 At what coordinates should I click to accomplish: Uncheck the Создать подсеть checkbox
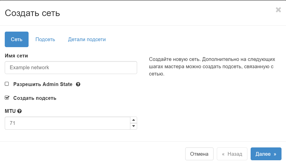[x=7, y=98]
